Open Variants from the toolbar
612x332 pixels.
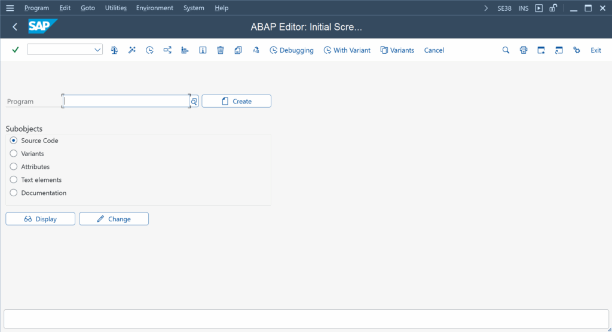pos(397,50)
